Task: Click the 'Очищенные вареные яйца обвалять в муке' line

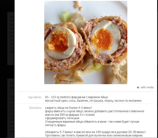Action: pos(92,122)
